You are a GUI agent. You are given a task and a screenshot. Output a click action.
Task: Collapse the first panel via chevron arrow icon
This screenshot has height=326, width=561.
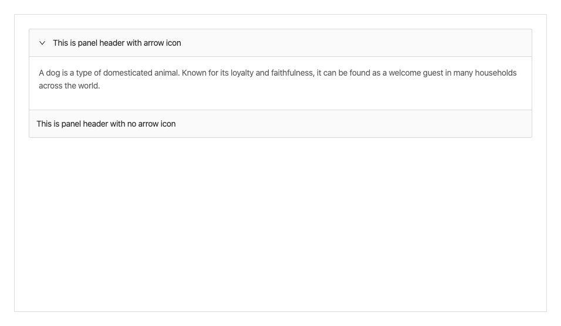pyautogui.click(x=42, y=43)
